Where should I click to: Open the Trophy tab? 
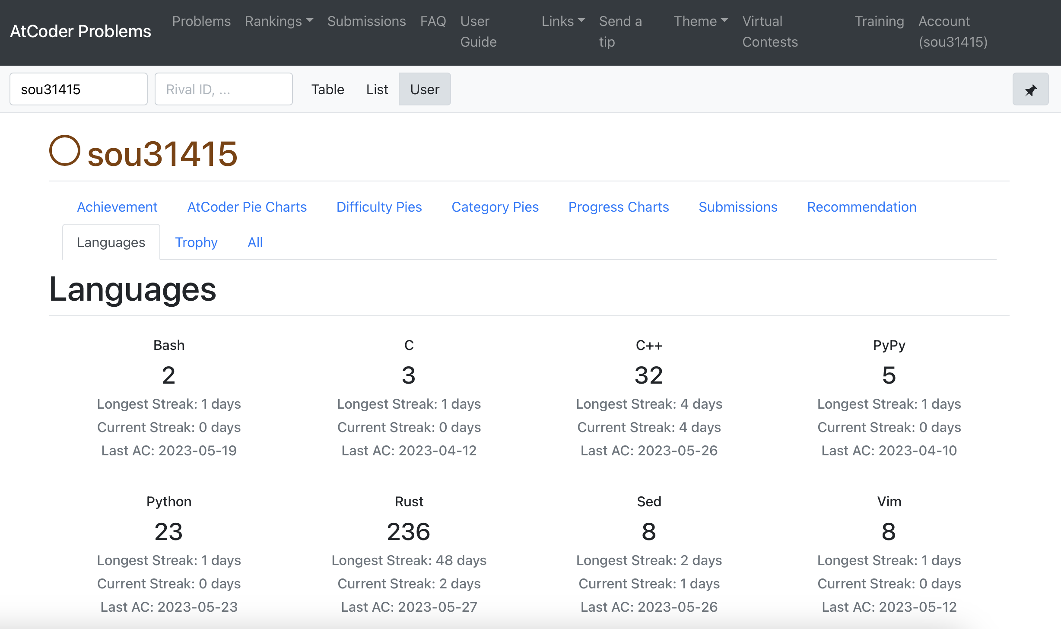[196, 242]
